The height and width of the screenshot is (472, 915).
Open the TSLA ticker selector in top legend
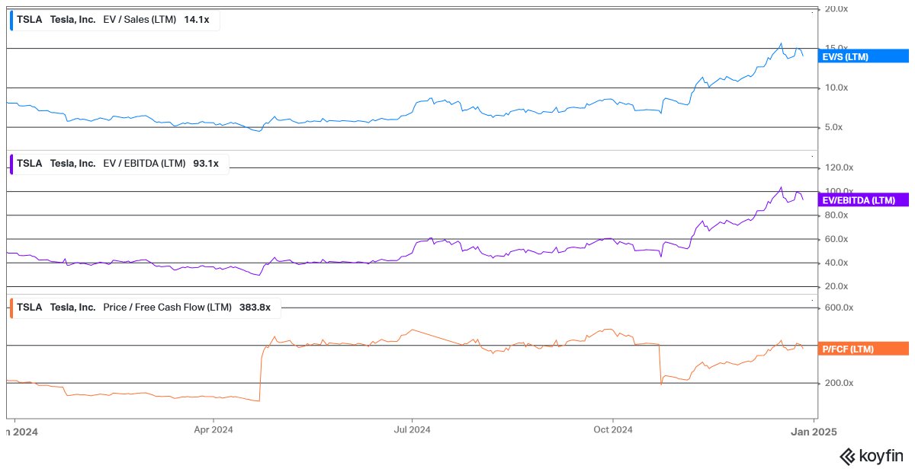coord(30,19)
